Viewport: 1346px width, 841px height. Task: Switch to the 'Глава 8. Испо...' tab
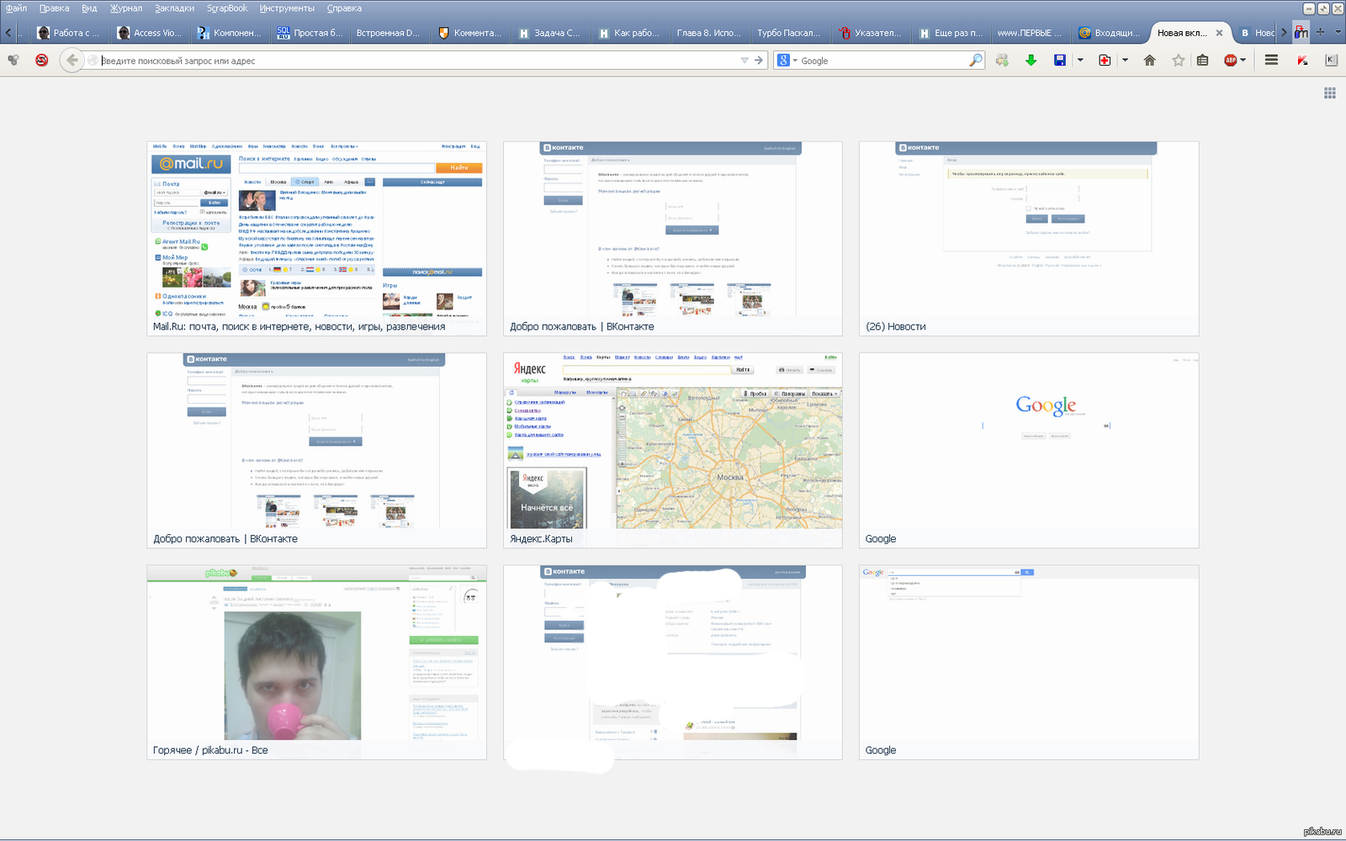coord(708,33)
